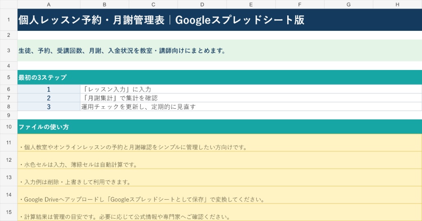422x221 pixels.
Task: Click the 最初の3ステップ section header
Action: click(220, 77)
